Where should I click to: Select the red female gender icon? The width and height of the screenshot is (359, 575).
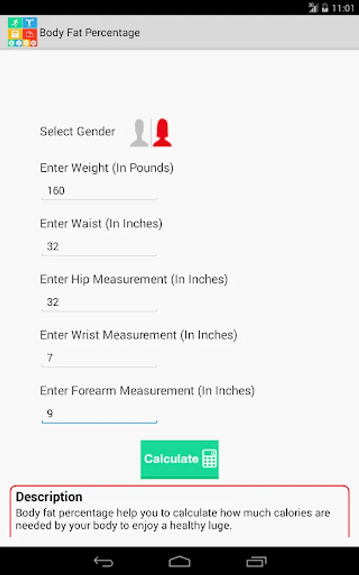(162, 133)
